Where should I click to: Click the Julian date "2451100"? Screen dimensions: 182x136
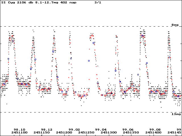click(x=19, y=133)
